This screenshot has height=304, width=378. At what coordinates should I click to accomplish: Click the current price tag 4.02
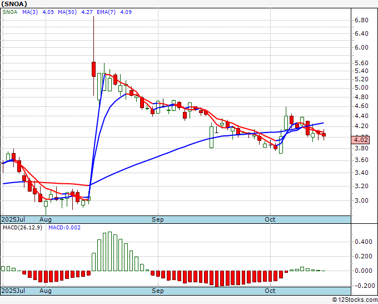tap(360, 140)
